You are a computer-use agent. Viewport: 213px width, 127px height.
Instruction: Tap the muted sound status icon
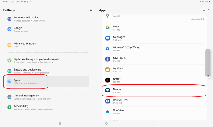pyautogui.click(x=200, y=2)
